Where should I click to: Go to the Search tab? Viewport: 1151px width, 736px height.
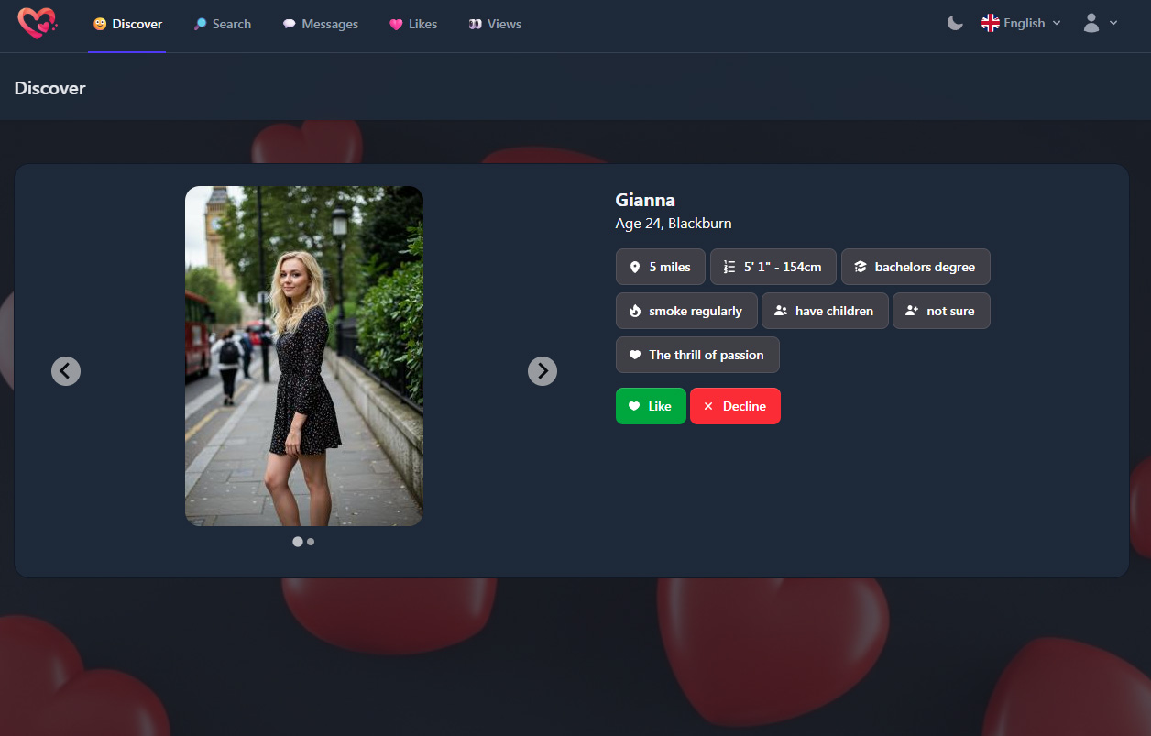click(222, 25)
